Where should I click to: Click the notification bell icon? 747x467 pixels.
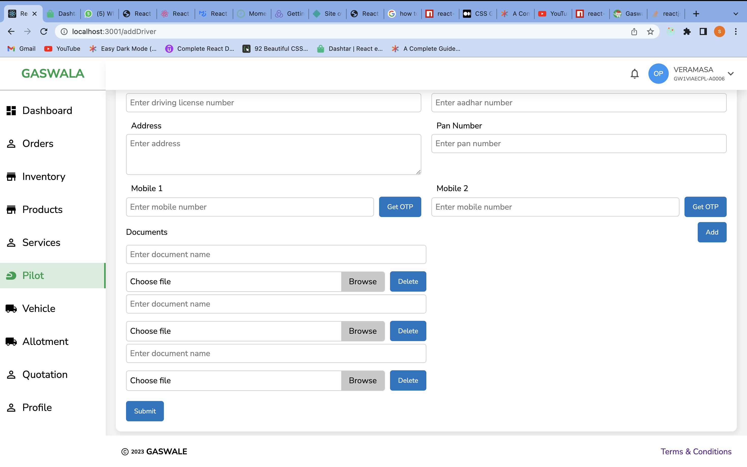coord(634,74)
